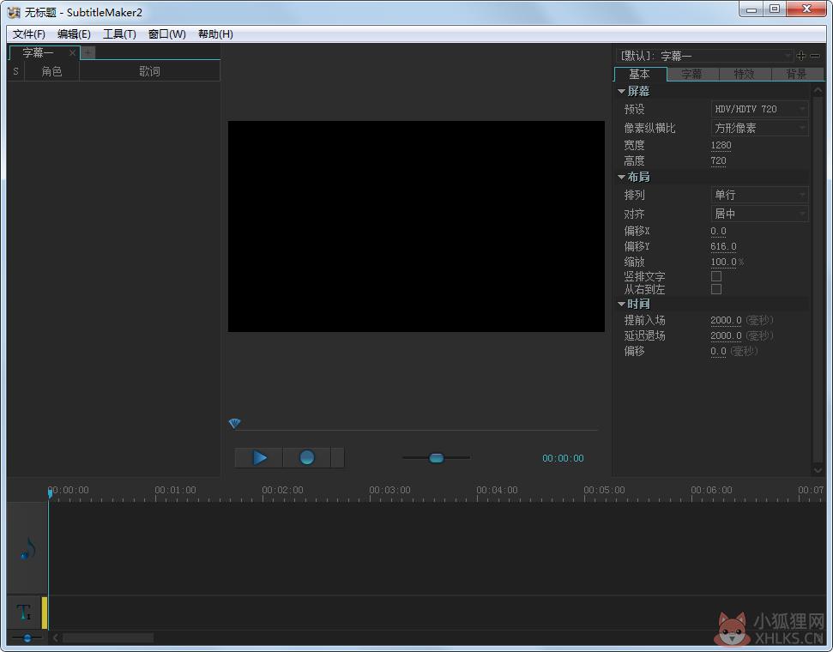Switch to the 字幕 properties tab

692,74
